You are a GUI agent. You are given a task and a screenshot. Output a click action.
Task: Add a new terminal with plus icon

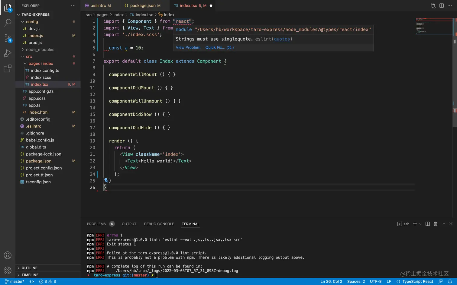(415, 224)
